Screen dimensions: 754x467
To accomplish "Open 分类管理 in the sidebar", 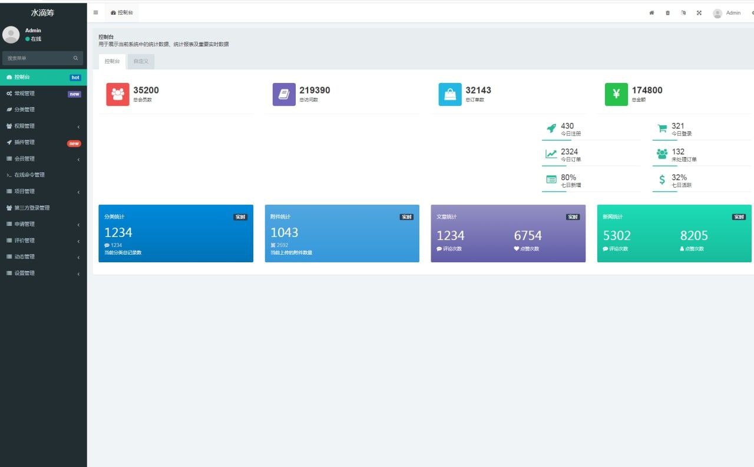I will (x=43, y=109).
